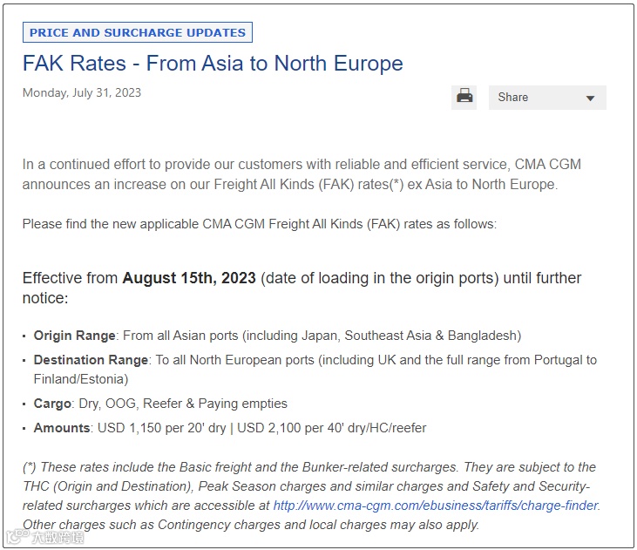Click the Amounts label
637x550 pixels.
pyautogui.click(x=62, y=428)
